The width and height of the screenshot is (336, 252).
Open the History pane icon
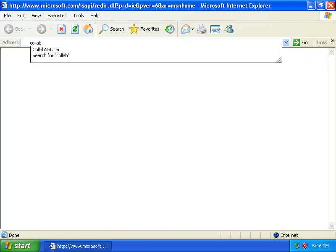(170, 29)
